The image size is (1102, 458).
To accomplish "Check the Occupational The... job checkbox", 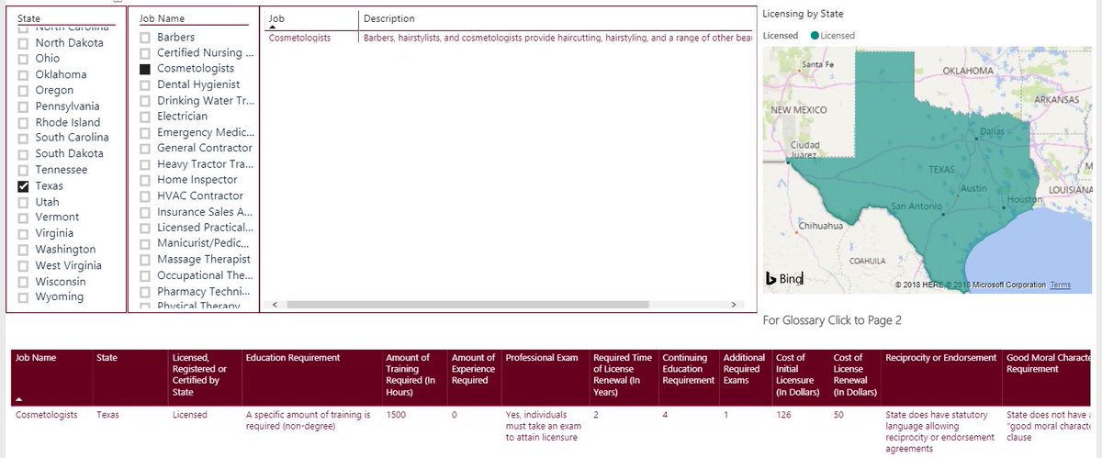I will click(x=145, y=275).
